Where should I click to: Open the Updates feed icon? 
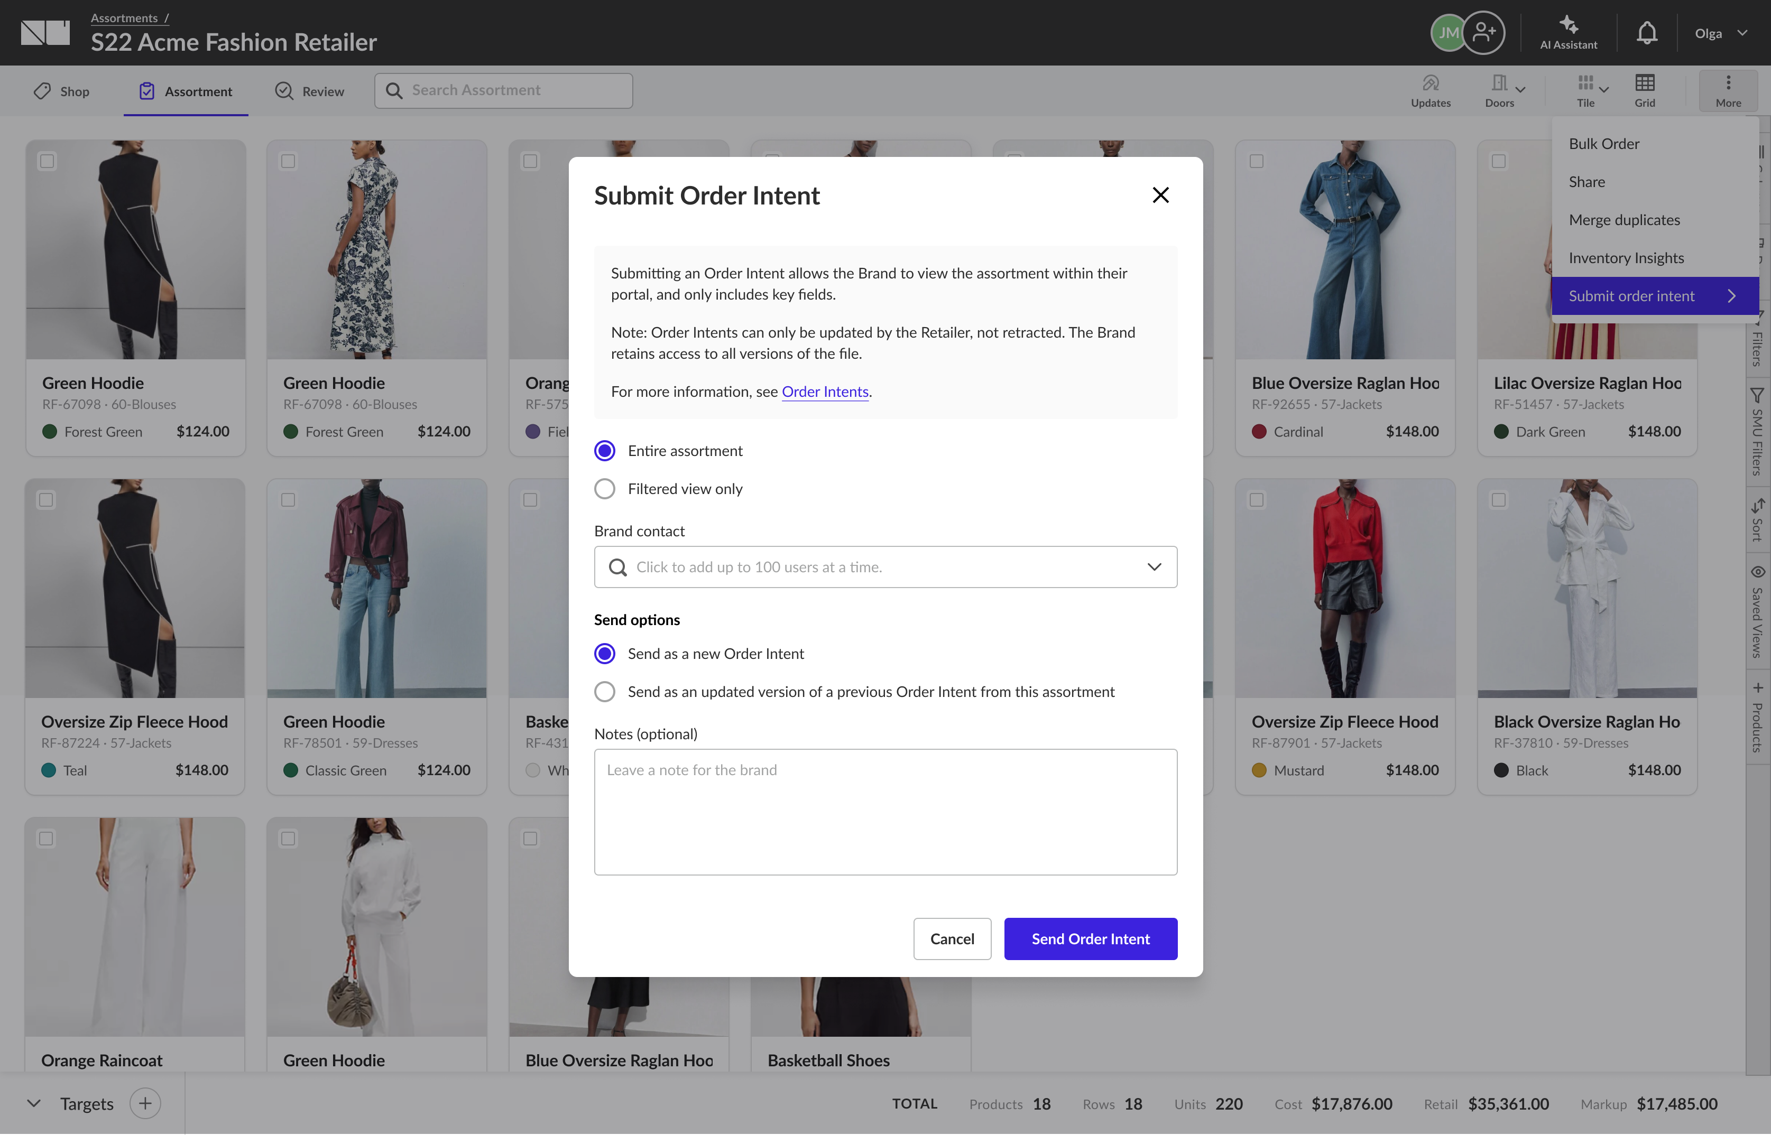click(x=1431, y=82)
